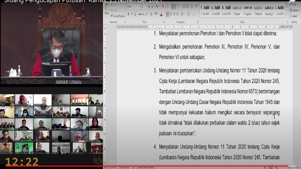301x169 pixels.
Task: Apply the 'a. Ket DPR' style
Action: click(215, 10)
